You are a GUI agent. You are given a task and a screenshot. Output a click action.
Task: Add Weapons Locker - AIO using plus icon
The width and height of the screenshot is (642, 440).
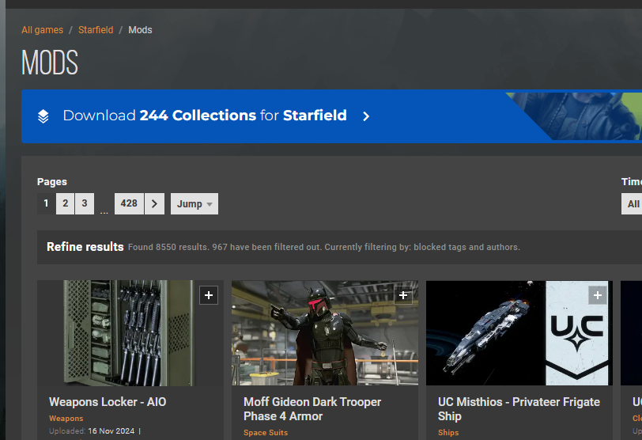pyautogui.click(x=209, y=295)
